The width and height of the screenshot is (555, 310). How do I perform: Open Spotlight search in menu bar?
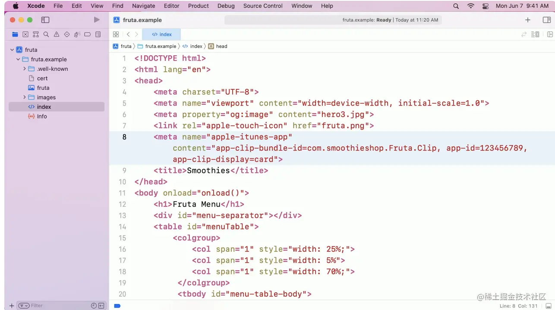click(456, 6)
